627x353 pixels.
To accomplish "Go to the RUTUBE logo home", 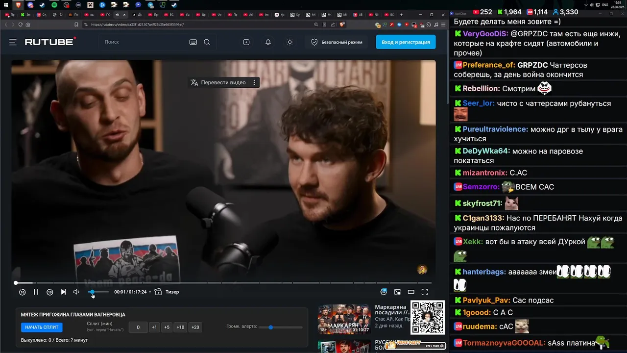I will 50,42.
